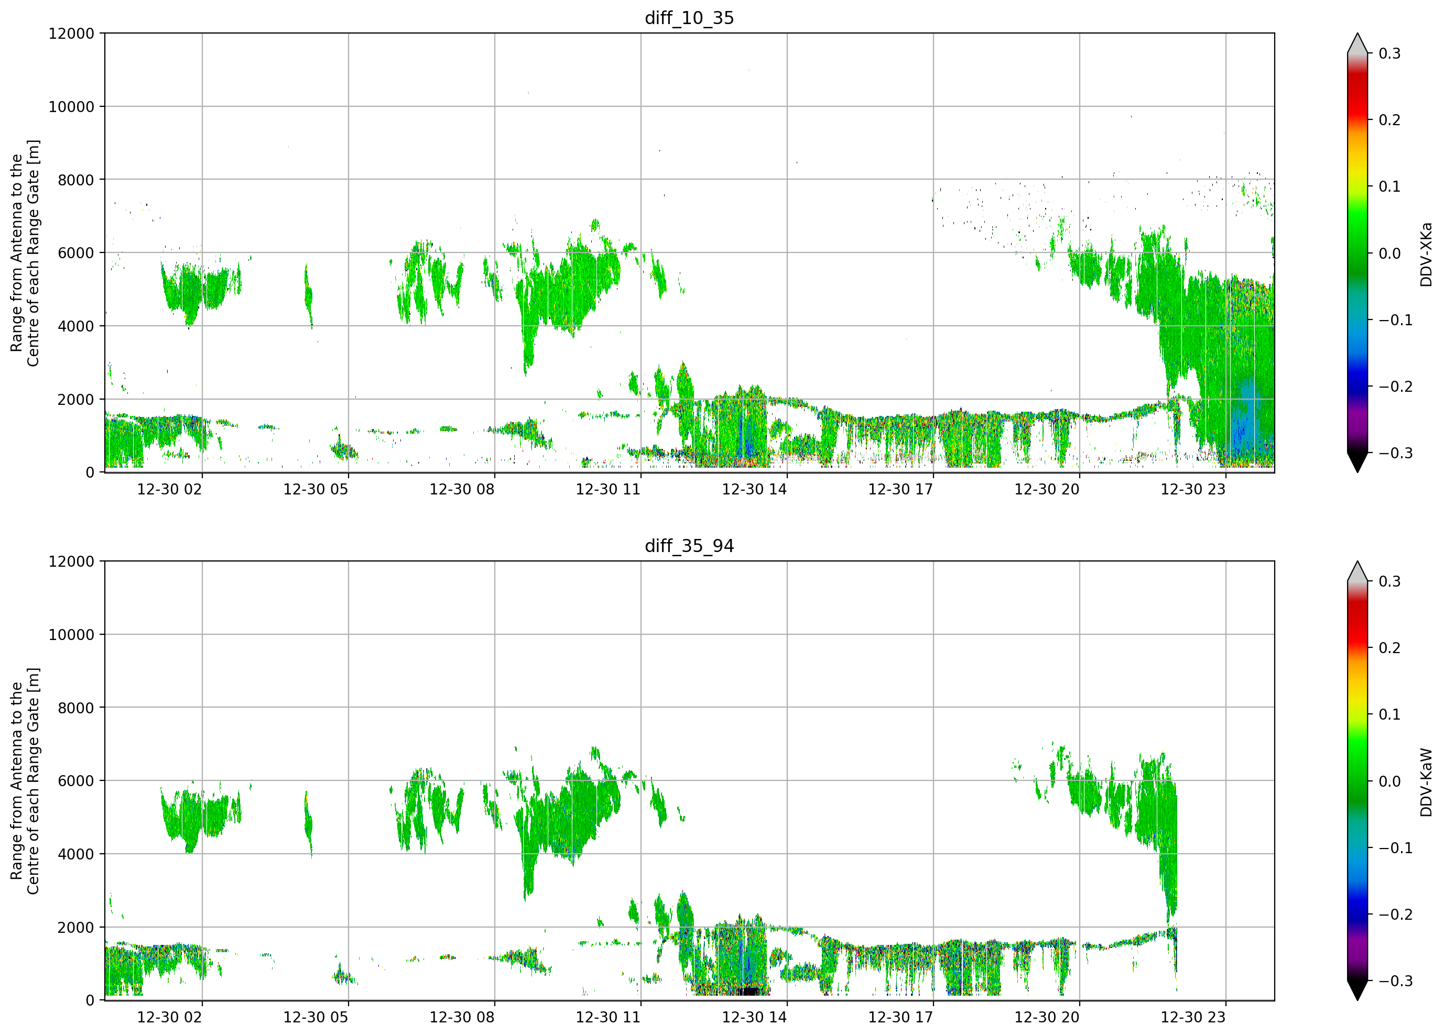Click the 4000 y-tick of the diff_35_94 plot
Screen dimensions: 1444x1036
point(76,855)
